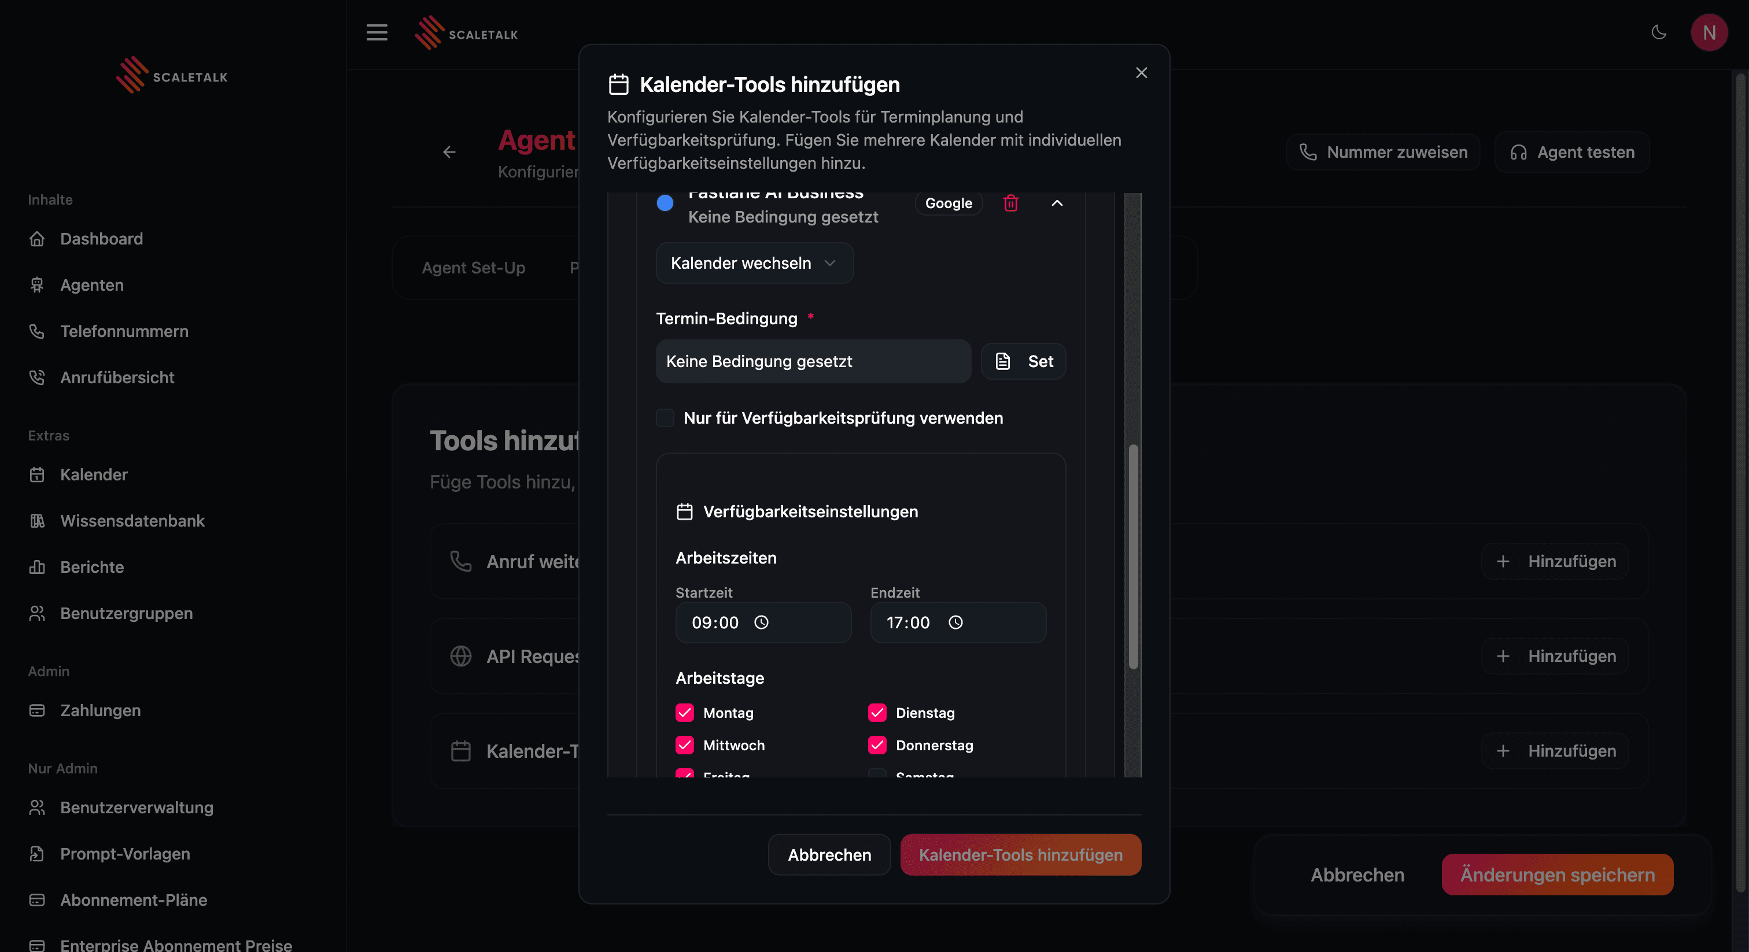Click clock icon in Endzeit field
This screenshot has width=1749, height=952.
955,622
